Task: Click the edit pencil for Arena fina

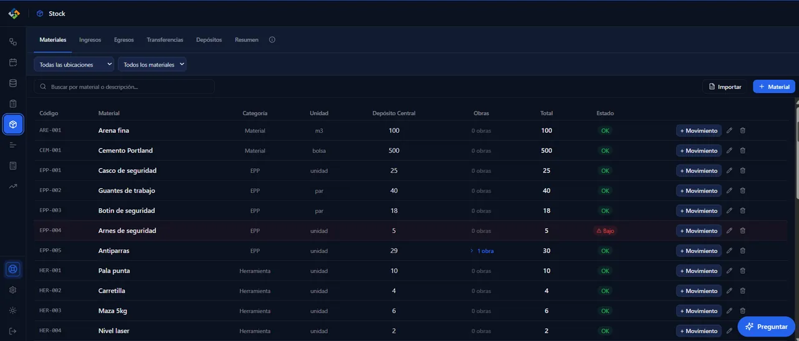Action: coord(729,130)
